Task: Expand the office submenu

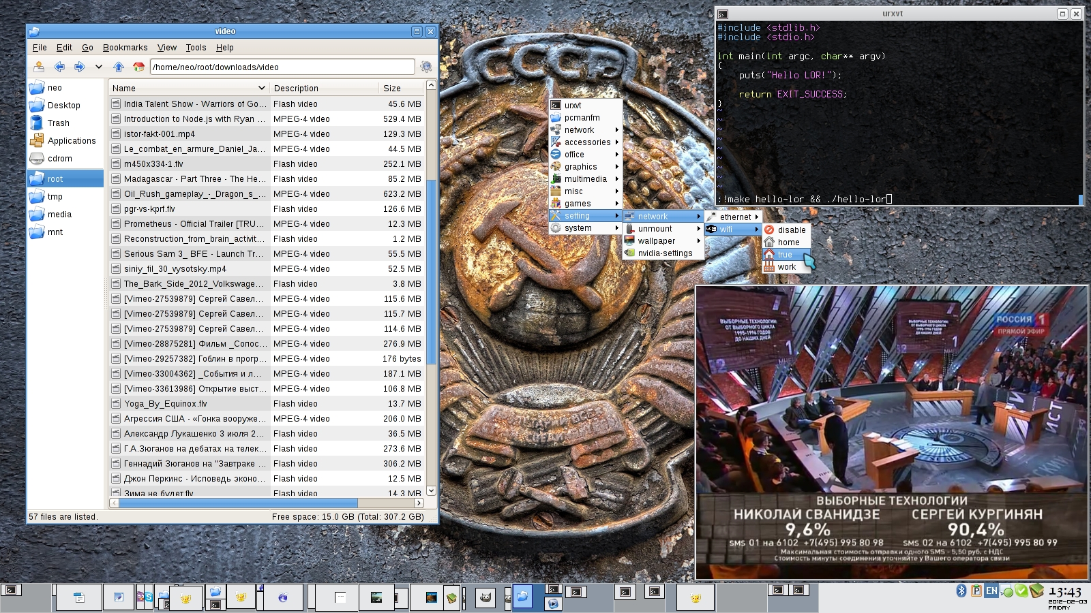Action: (586, 155)
